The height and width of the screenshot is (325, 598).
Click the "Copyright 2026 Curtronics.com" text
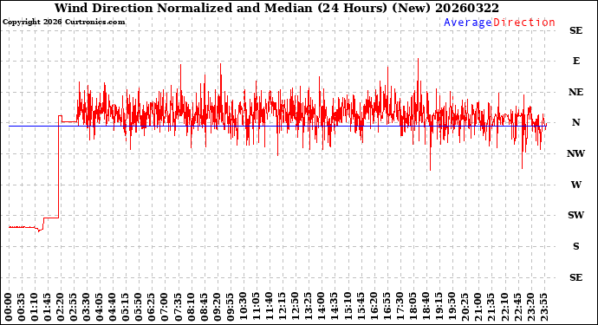tap(63, 23)
